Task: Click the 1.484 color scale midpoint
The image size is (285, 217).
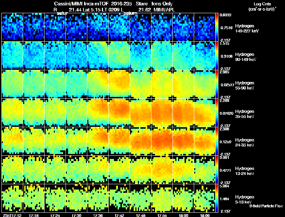Action: [224, 199]
